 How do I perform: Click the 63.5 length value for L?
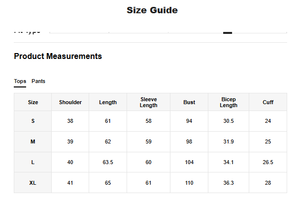tap(108, 162)
